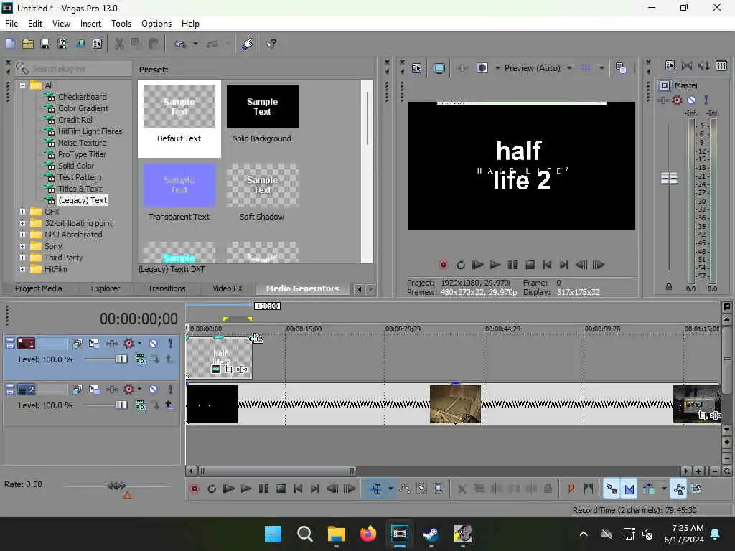Pause playback in the preview window

click(x=512, y=265)
